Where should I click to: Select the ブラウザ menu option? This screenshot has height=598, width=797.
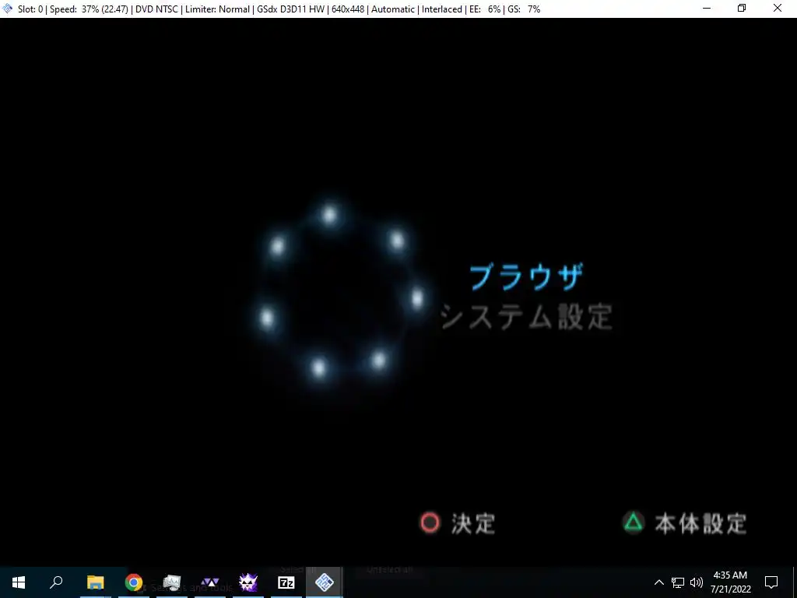[x=525, y=278]
